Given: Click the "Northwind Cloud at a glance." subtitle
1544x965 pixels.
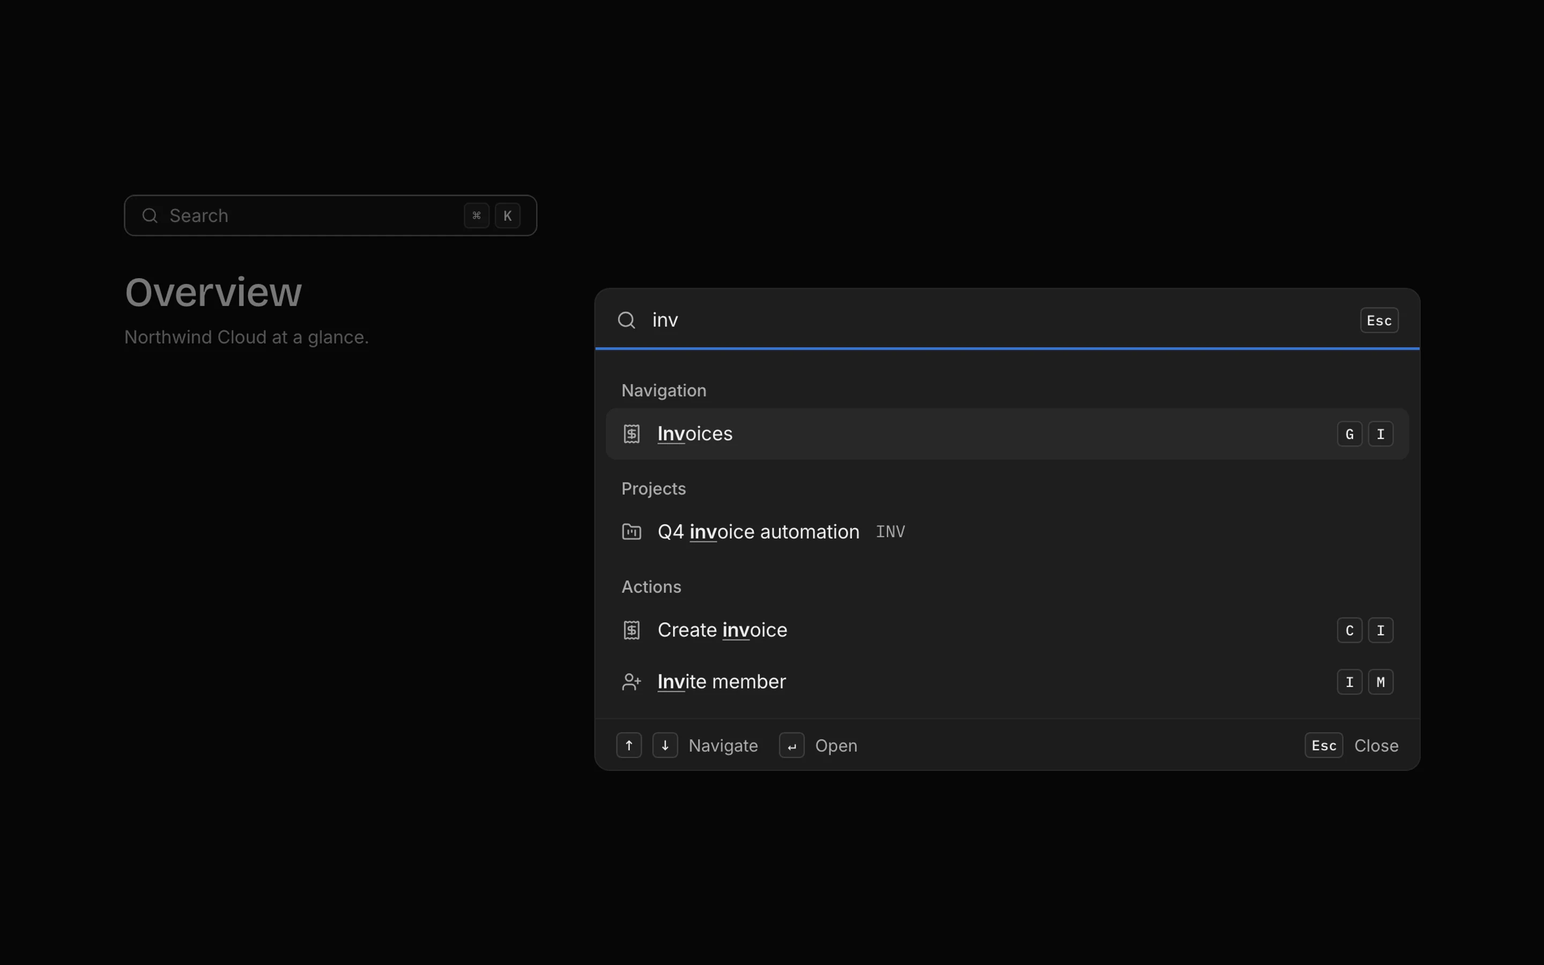Looking at the screenshot, I should pyautogui.click(x=246, y=337).
